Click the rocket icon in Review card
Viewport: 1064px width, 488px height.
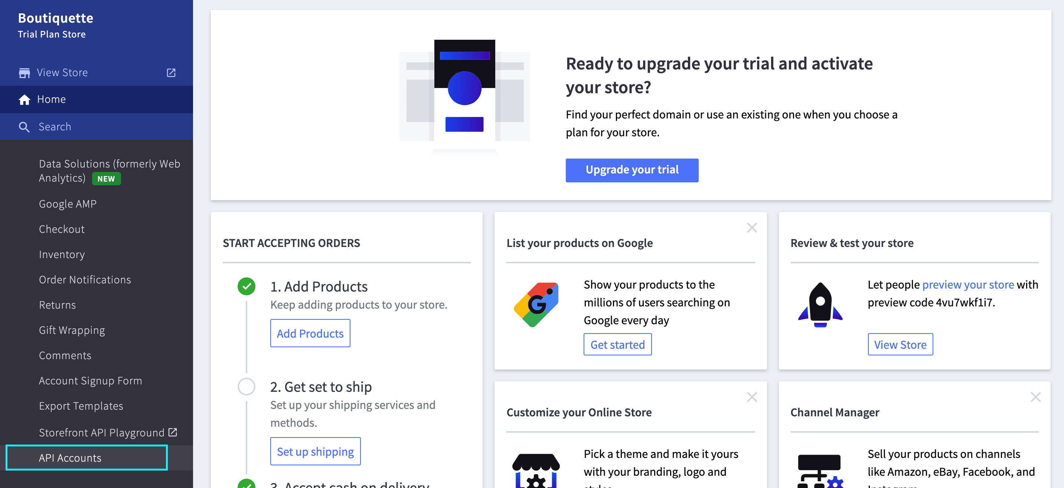pyautogui.click(x=820, y=305)
